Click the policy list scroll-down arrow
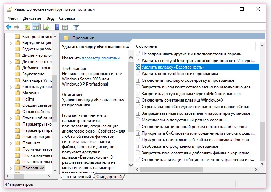This screenshot has width=271, height=192. click(262, 164)
